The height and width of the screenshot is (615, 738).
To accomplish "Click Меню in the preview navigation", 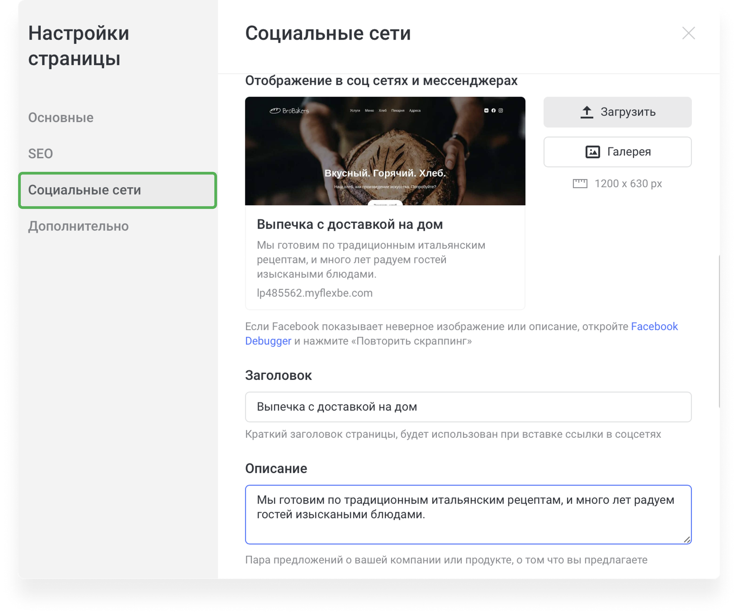I will pos(369,111).
